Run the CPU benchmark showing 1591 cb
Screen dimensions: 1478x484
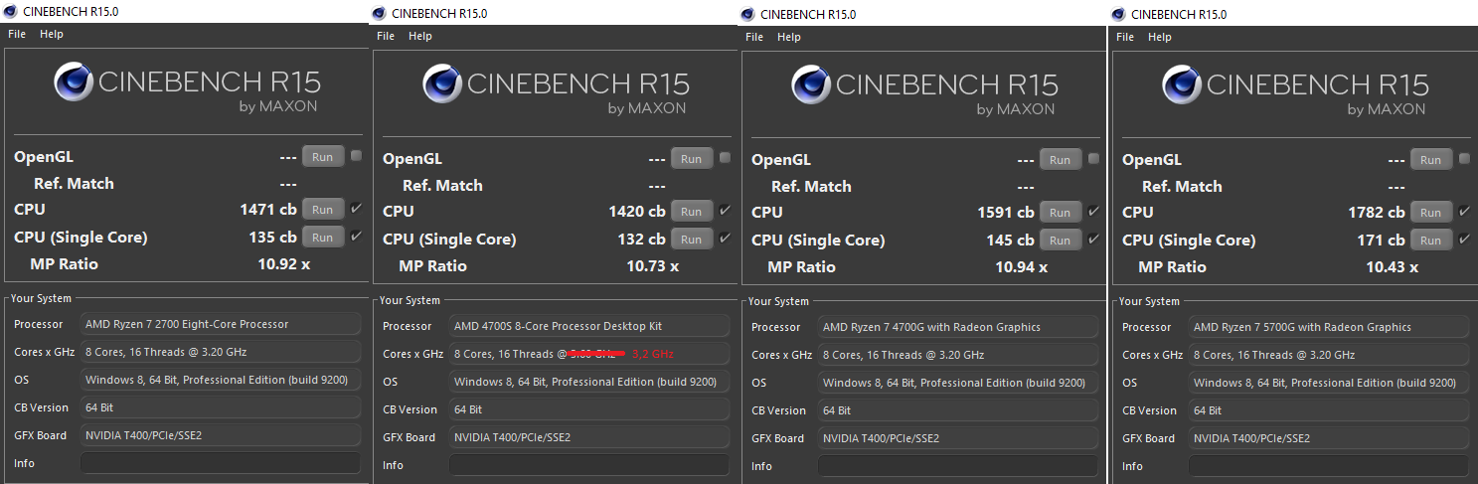pos(1061,213)
